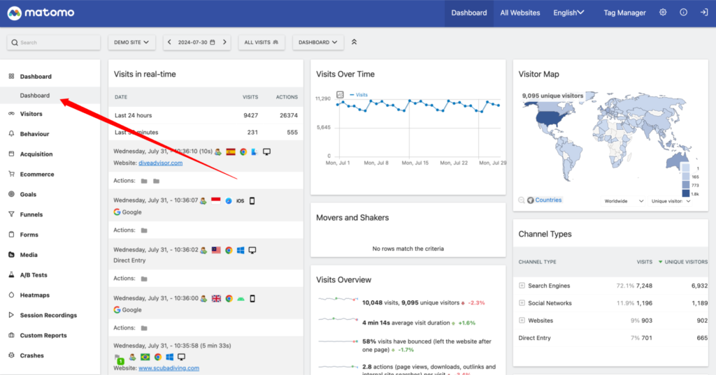
Task: Open the ALL VISITS segment selector
Action: pos(262,42)
